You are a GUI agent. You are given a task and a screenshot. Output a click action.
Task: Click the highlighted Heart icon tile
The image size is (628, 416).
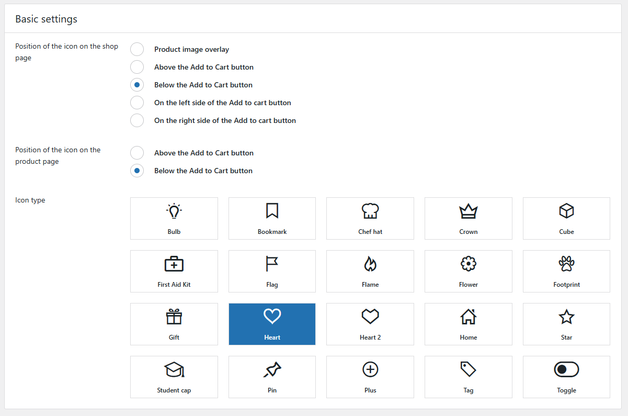point(272,324)
